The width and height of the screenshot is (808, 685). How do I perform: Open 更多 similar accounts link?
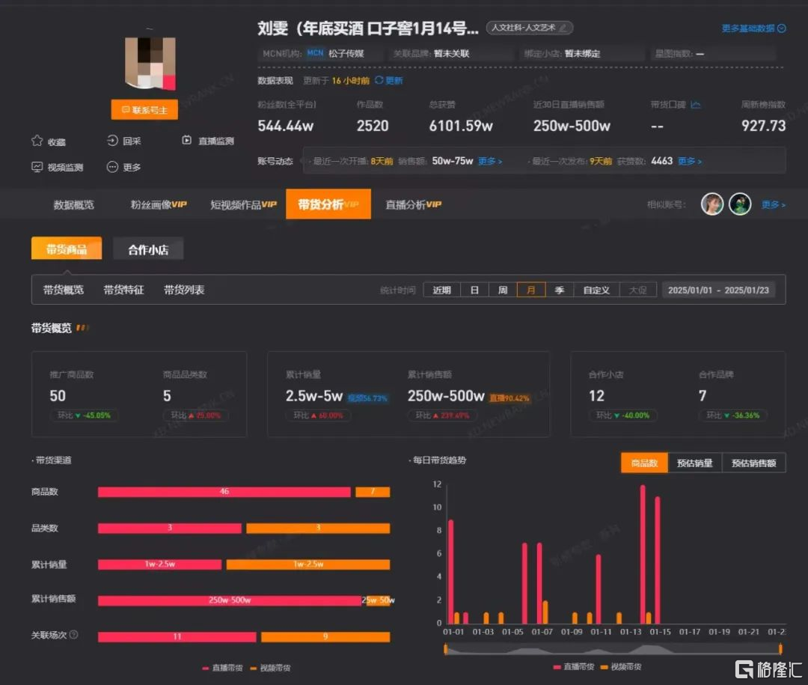pos(774,205)
